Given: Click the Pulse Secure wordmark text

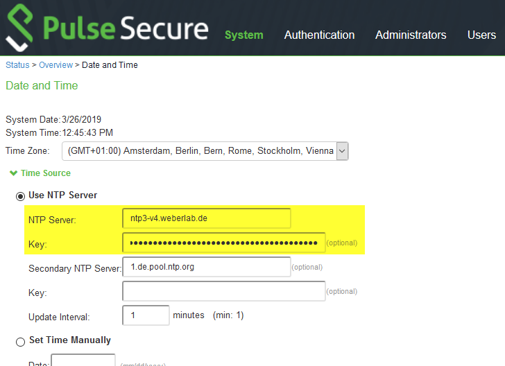Looking at the screenshot, I should [x=126, y=28].
